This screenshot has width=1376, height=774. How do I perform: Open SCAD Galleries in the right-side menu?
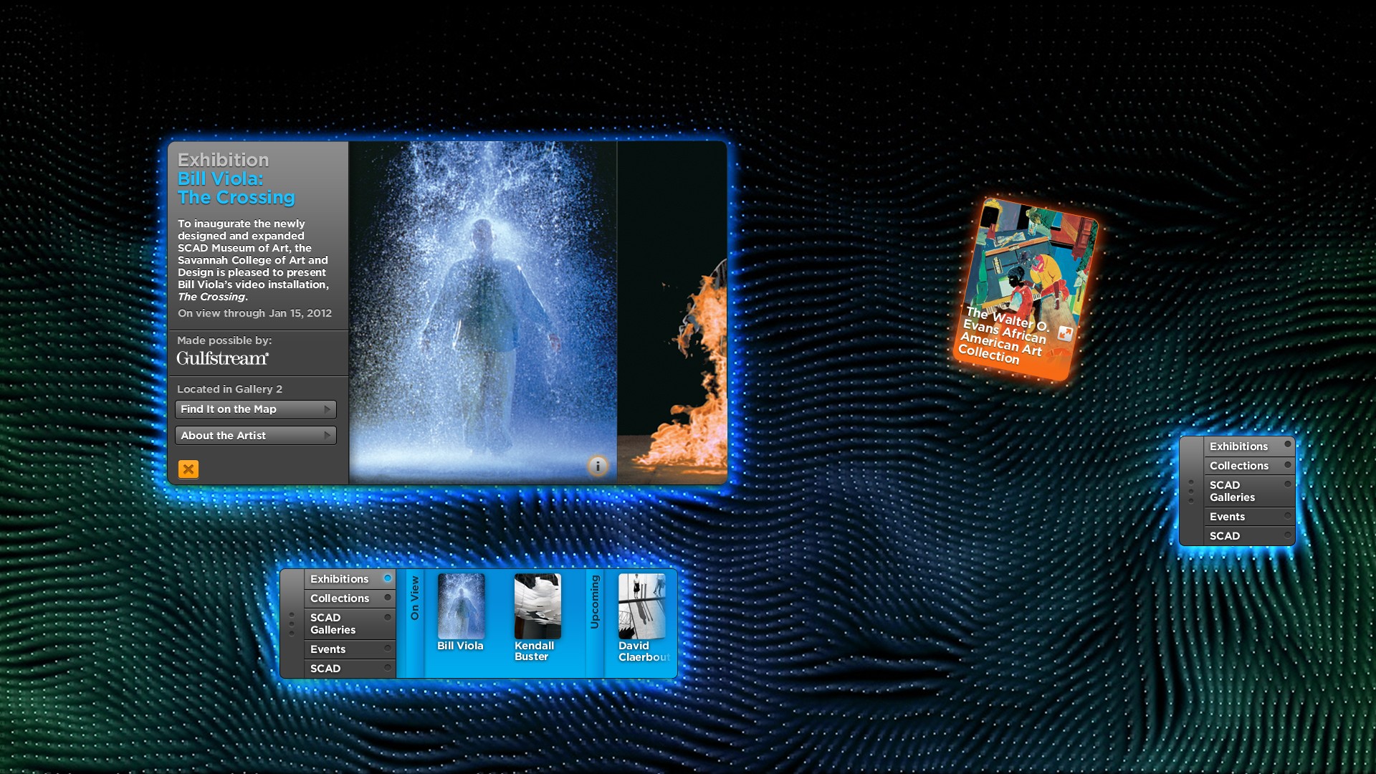(1249, 491)
